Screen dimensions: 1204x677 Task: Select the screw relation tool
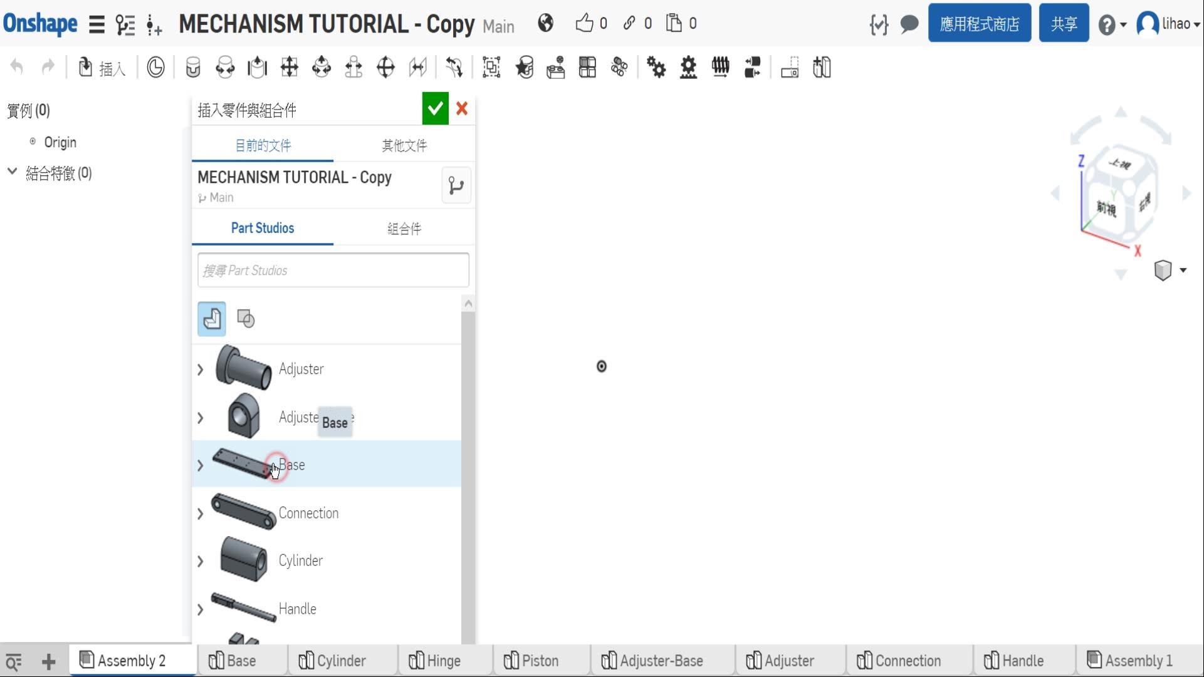pos(721,67)
